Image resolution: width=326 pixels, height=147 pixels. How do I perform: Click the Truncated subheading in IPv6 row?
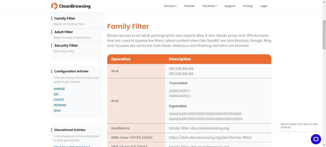point(178,83)
